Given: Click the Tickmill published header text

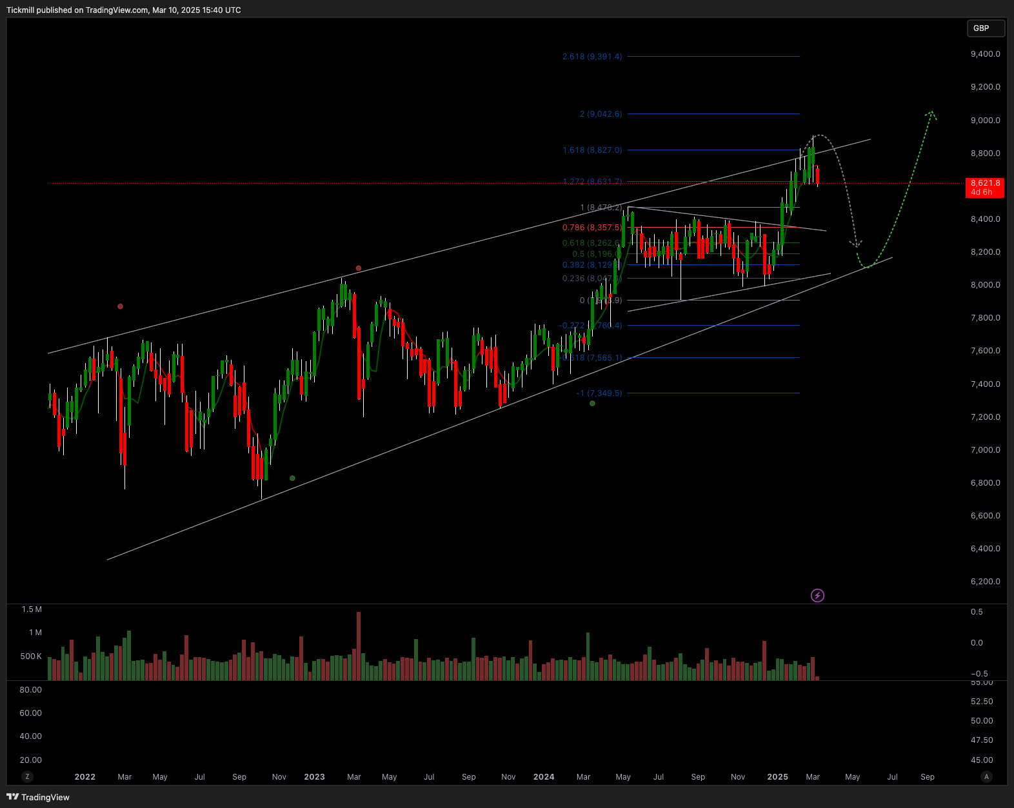Looking at the screenshot, I should point(124,10).
